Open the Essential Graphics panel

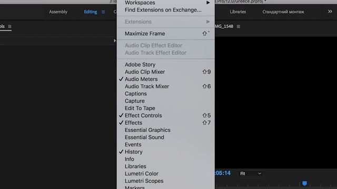pos(166,130)
